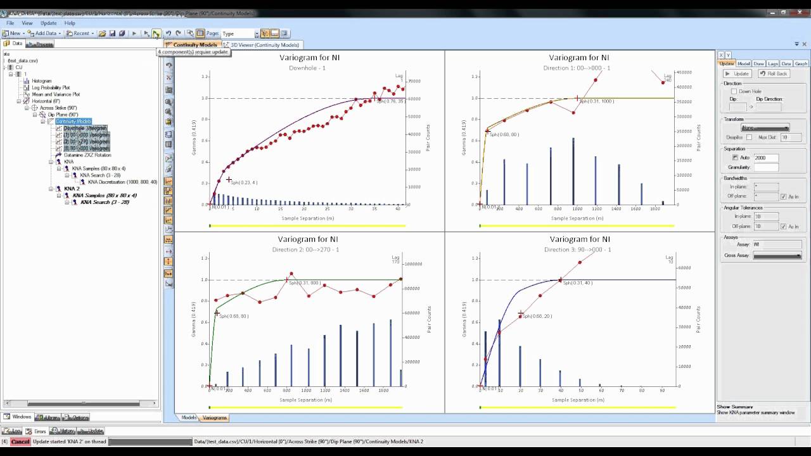Click the Run play arrow in the toolbar

click(134, 33)
